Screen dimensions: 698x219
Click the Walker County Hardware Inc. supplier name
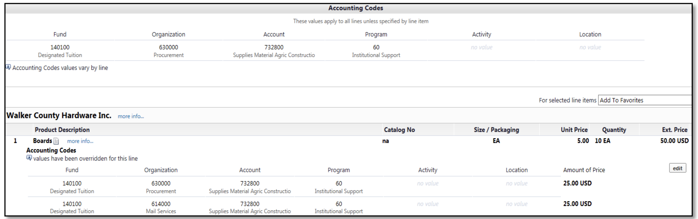[59, 116]
